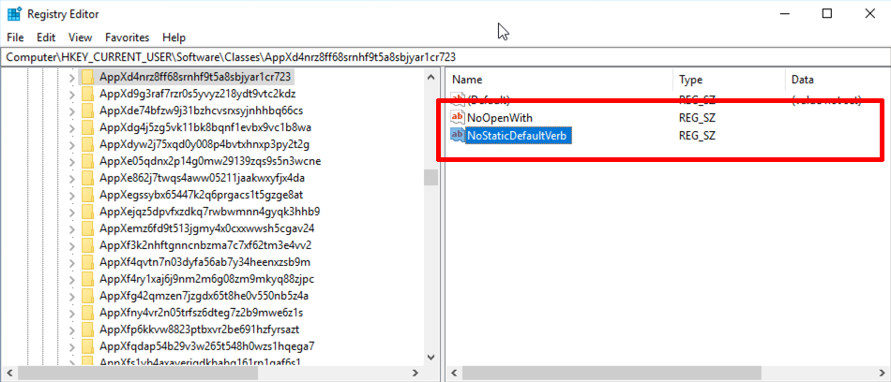Expand the AppXd4nrz8ff68srnhf9t5a8sbjyar1cr723 key
The height and width of the screenshot is (382, 891).
(x=71, y=77)
